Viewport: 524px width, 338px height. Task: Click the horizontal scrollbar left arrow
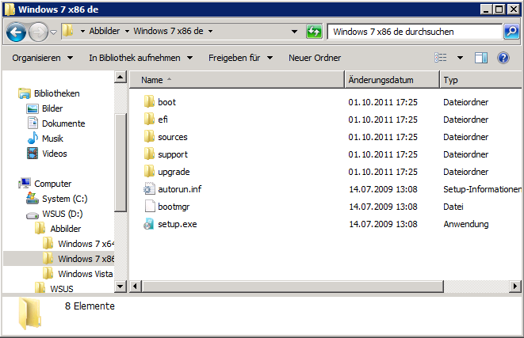(135, 287)
